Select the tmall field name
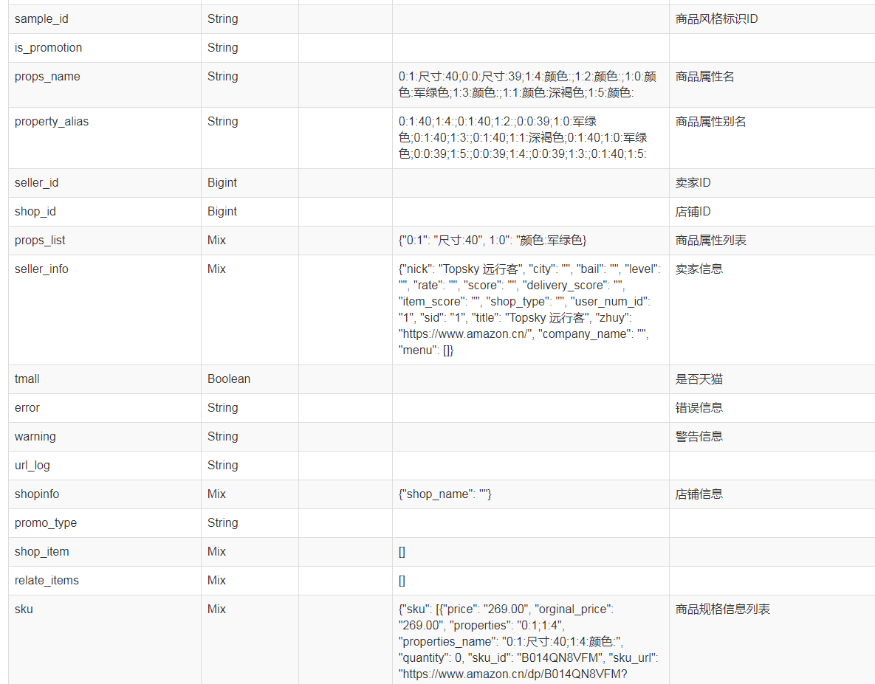 coord(27,379)
